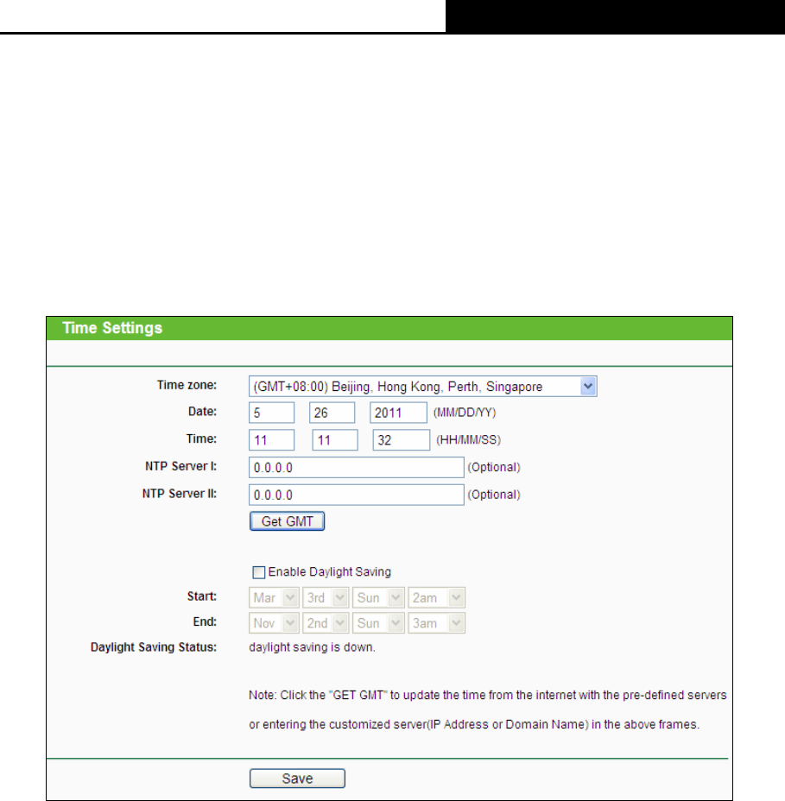Click the Time zone: label
Image resolution: width=785 pixels, height=801 pixels.
pyautogui.click(x=187, y=385)
